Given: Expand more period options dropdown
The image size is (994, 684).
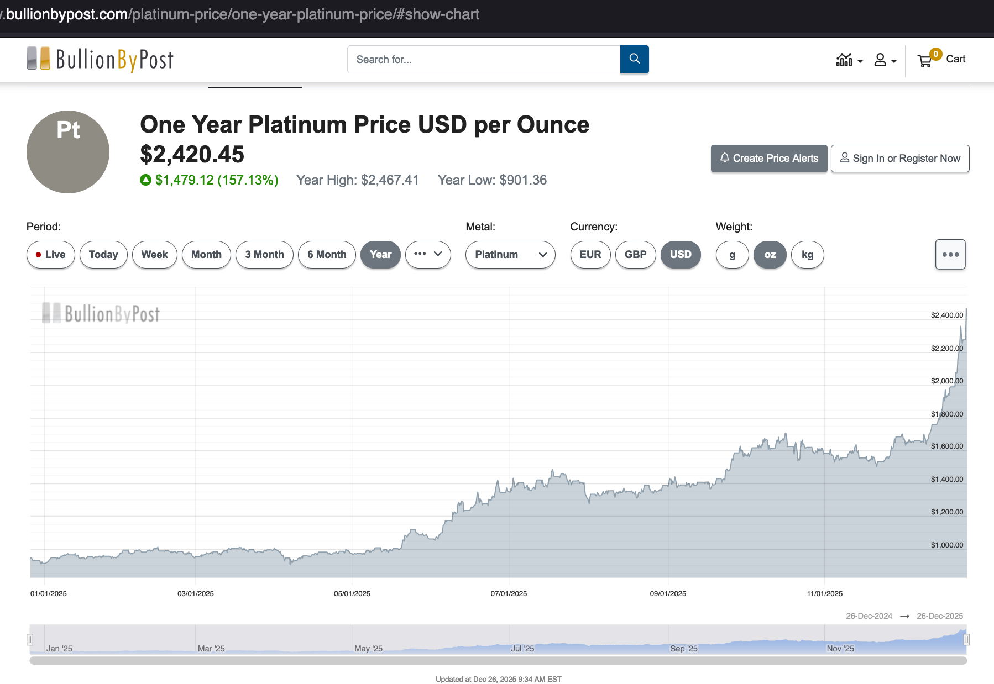Looking at the screenshot, I should pos(428,255).
